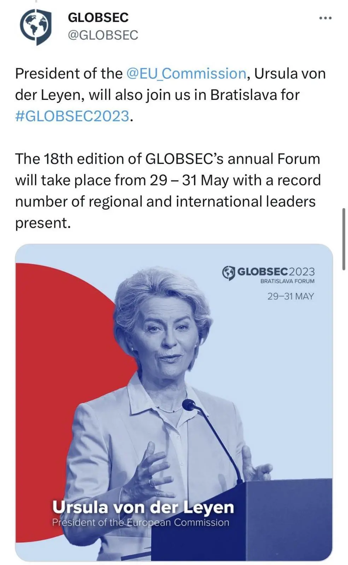Click the President of the European Commission subtitle
The width and height of the screenshot is (348, 565).
141,523
